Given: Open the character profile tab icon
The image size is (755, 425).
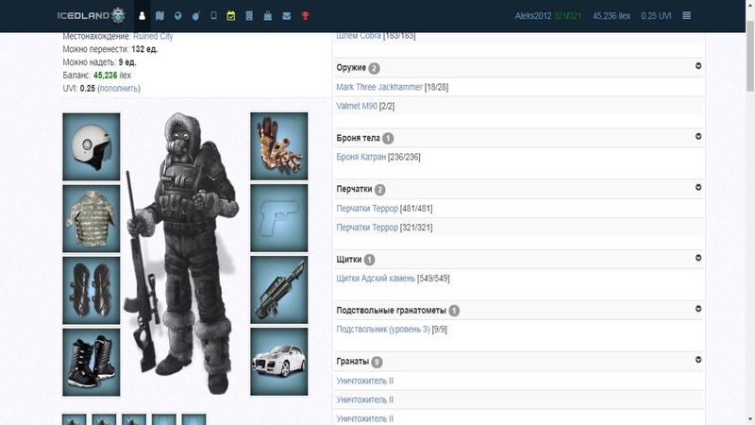Looking at the screenshot, I should (143, 15).
